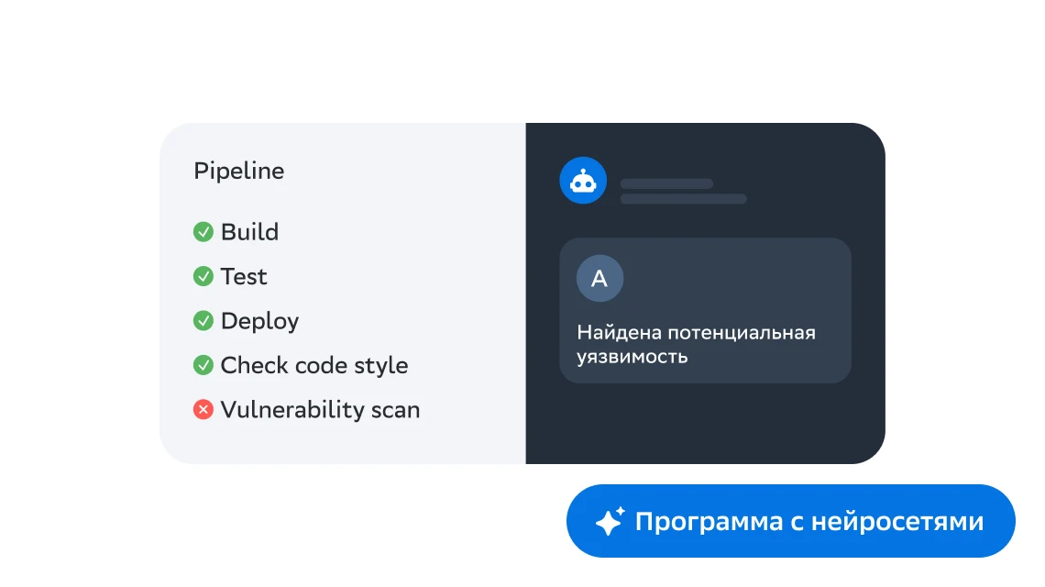This screenshot has height=587, width=1045.
Task: Click the round "A" user avatar
Action: pyautogui.click(x=599, y=279)
